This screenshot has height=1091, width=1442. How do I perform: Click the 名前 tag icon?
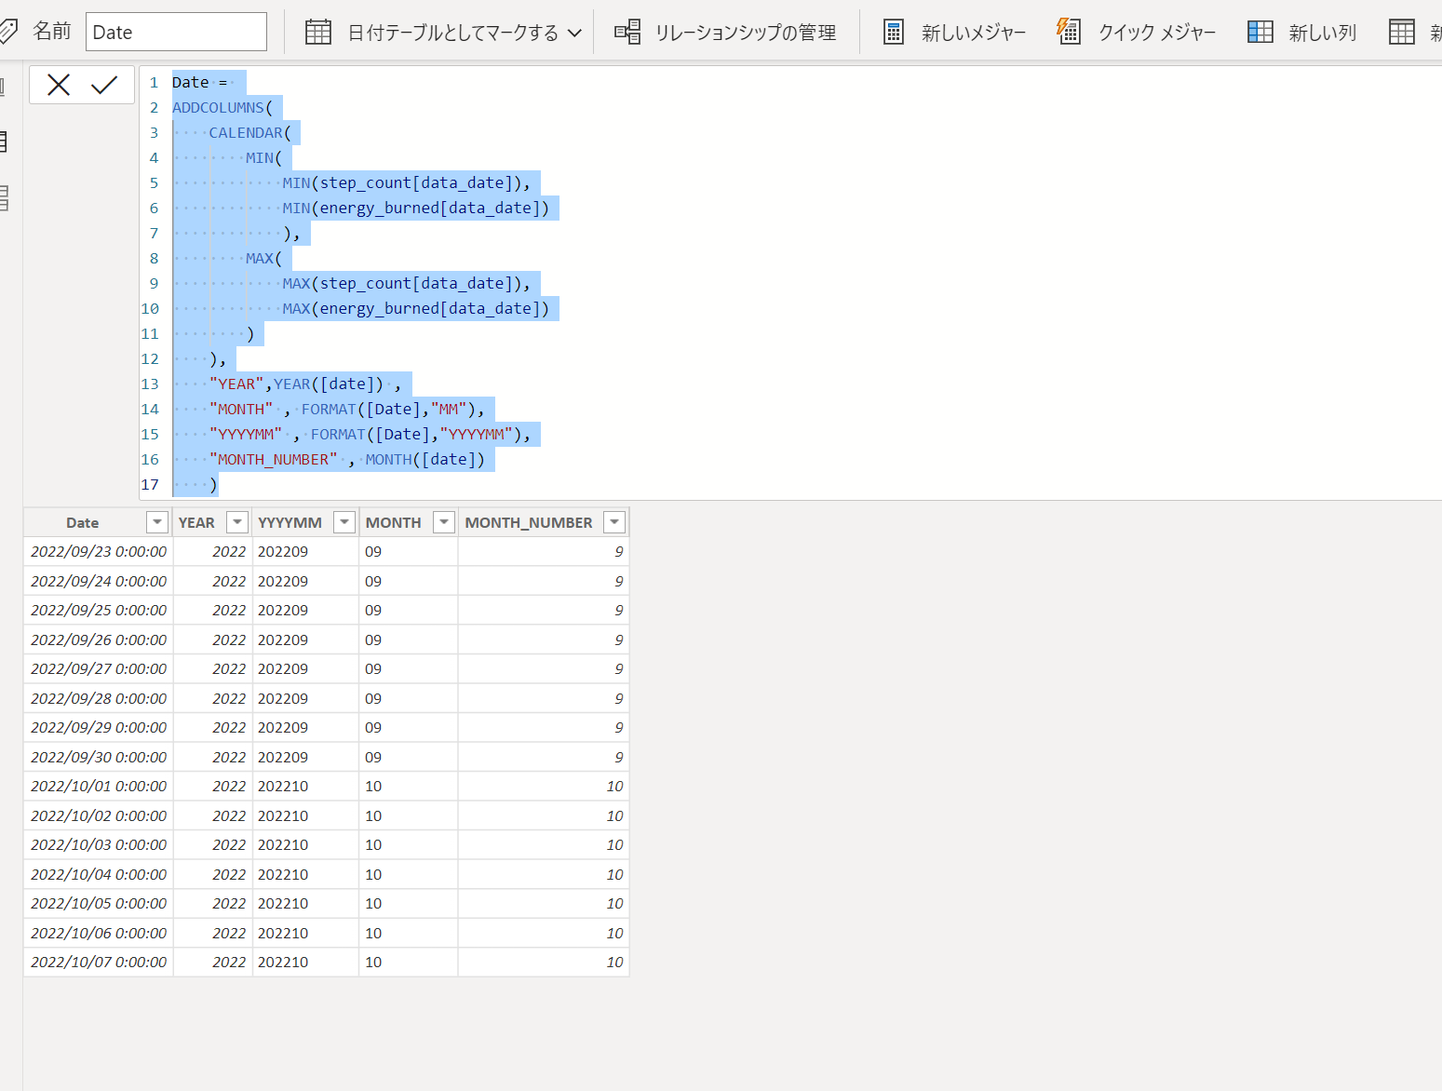[7, 32]
